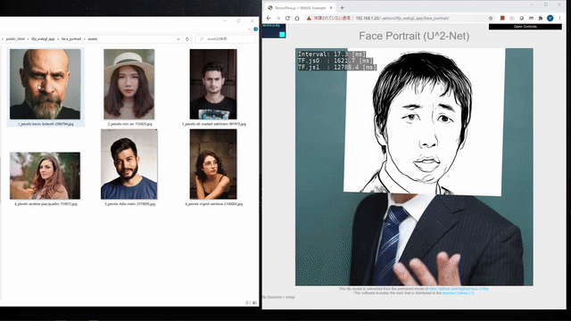Open Explorer help icon
This screenshot has height=321, width=571.
point(256,29)
